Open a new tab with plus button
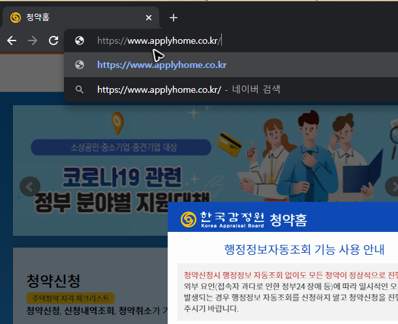 coord(174,18)
